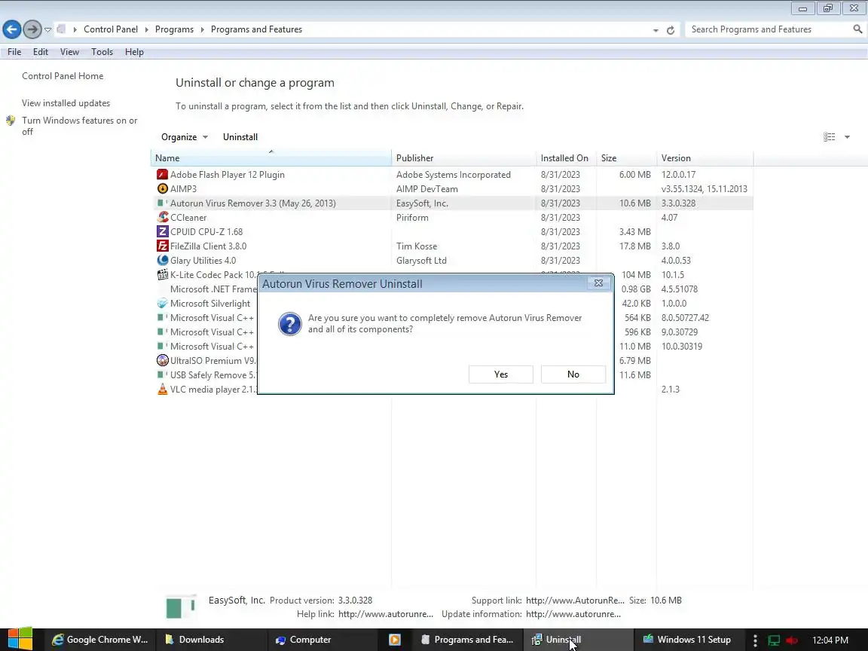Viewport: 868px width, 651px height.
Task: Open View installed updates link
Action: pos(66,103)
